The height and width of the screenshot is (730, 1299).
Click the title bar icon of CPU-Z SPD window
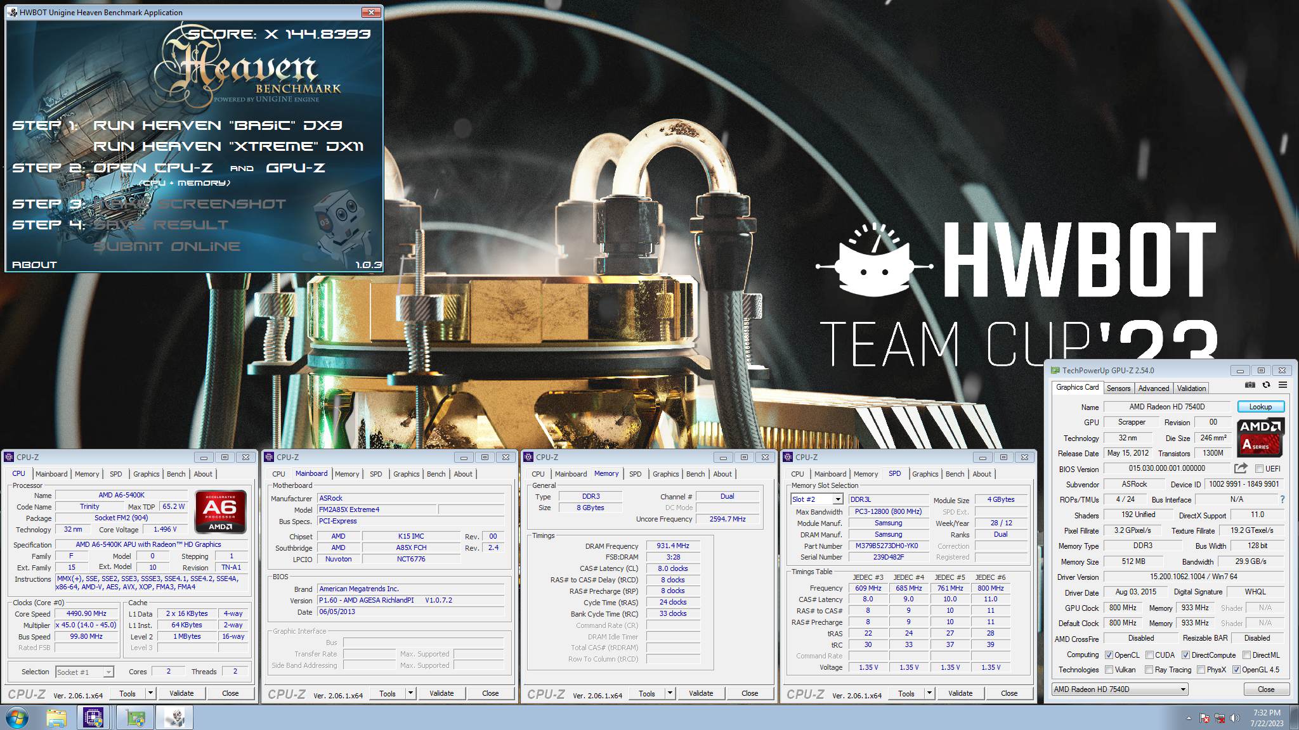[x=788, y=457]
